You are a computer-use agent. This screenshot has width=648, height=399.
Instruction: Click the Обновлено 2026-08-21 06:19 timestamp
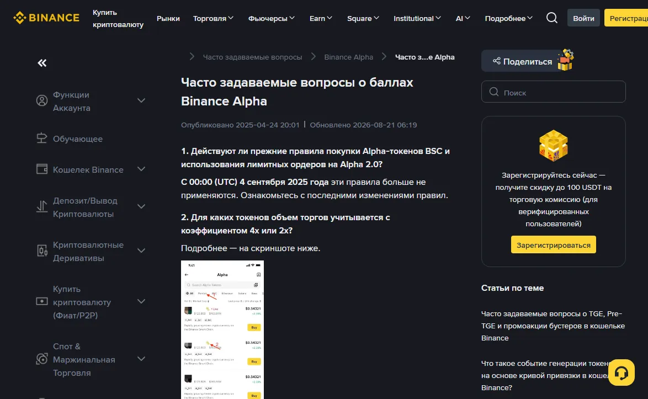coord(363,125)
